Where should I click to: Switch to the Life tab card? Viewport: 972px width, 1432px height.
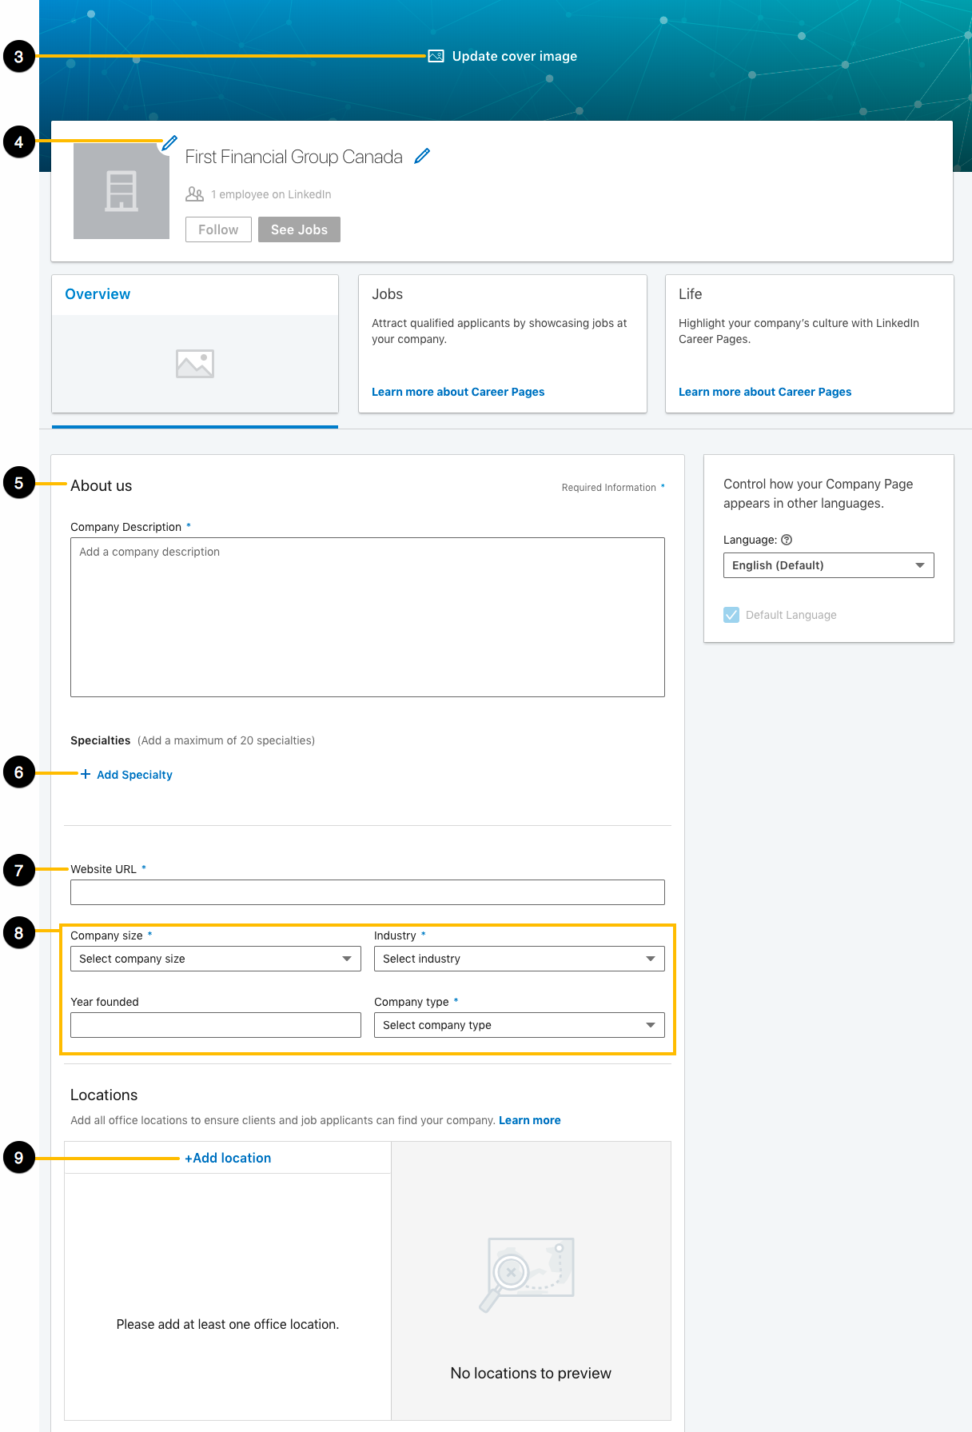810,344
